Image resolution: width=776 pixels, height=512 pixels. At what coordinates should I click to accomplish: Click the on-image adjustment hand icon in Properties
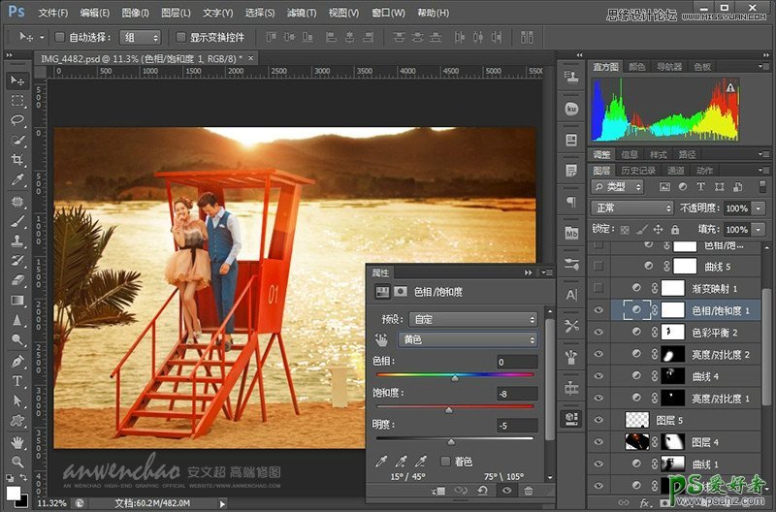(x=382, y=340)
